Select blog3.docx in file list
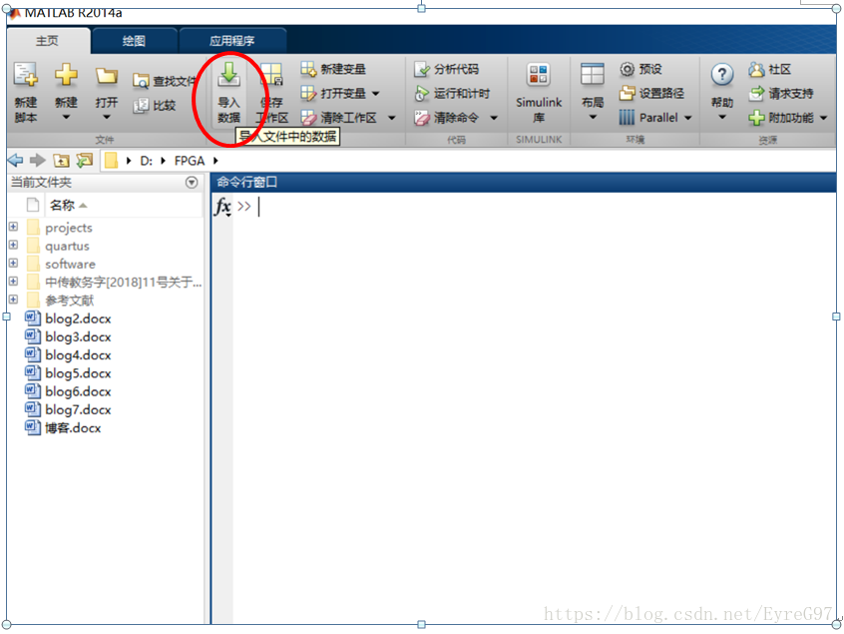The height and width of the screenshot is (634, 844). pos(78,337)
